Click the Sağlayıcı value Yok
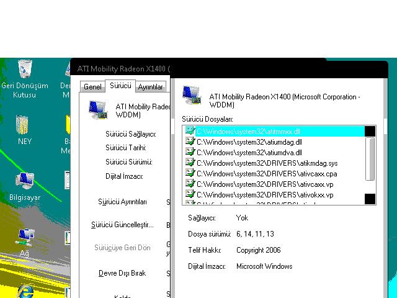Viewport: 397px width, 298px height. tap(242, 218)
